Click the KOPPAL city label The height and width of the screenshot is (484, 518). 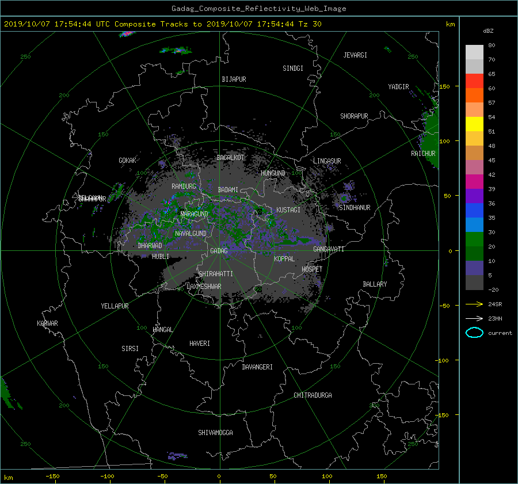coord(284,259)
